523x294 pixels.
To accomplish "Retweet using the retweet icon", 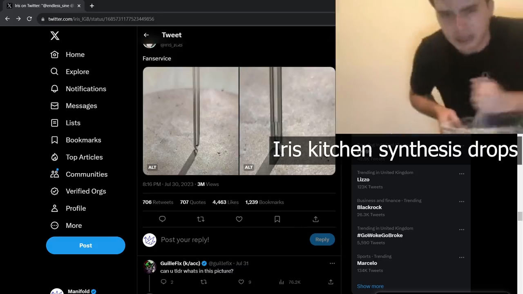I will [201, 219].
